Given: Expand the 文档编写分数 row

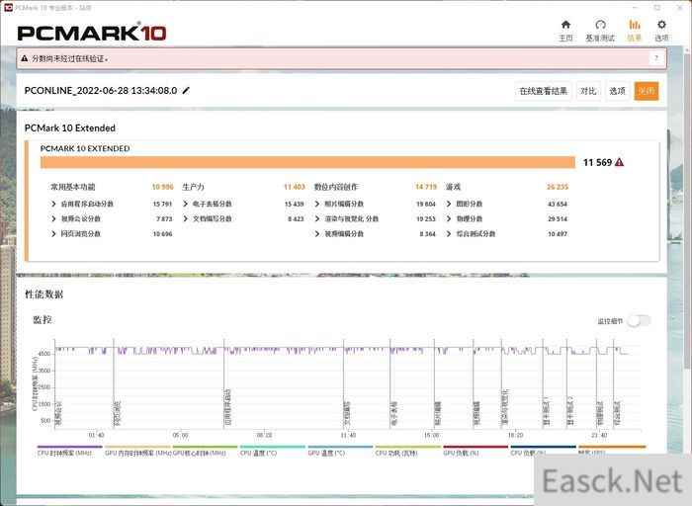Looking at the screenshot, I should tap(186, 218).
